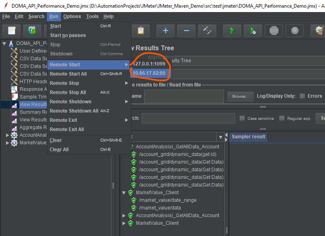
Task: Click the green shield next to /market_value/data
Action: [134, 208]
